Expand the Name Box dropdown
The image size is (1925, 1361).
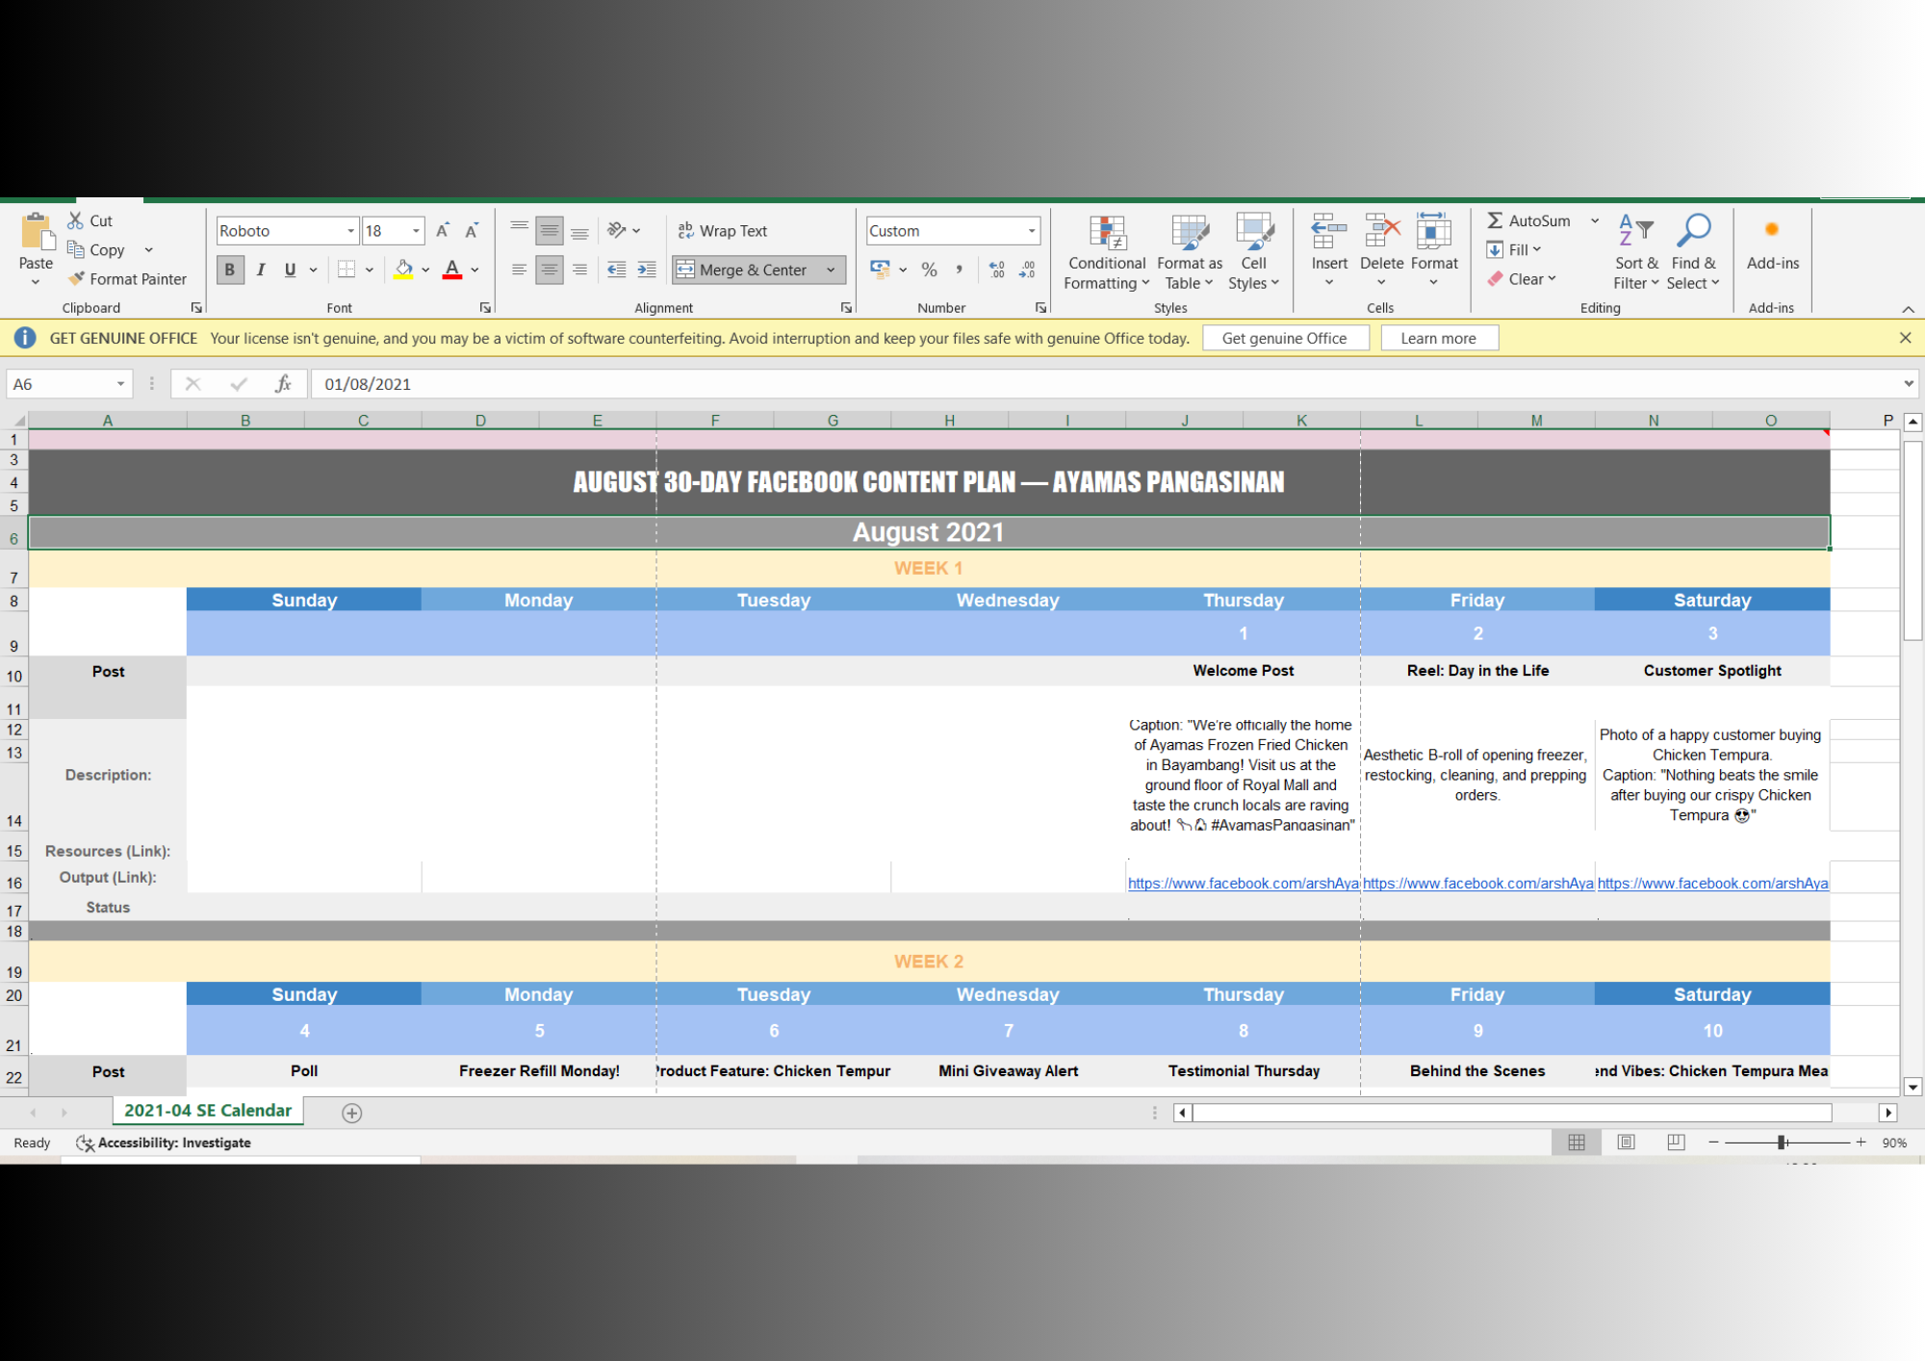(x=120, y=384)
